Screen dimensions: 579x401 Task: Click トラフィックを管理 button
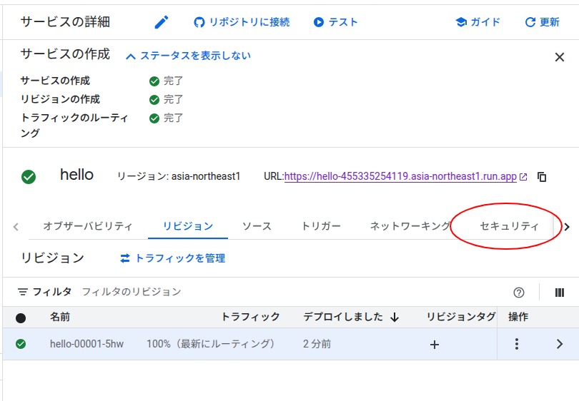tap(172, 258)
